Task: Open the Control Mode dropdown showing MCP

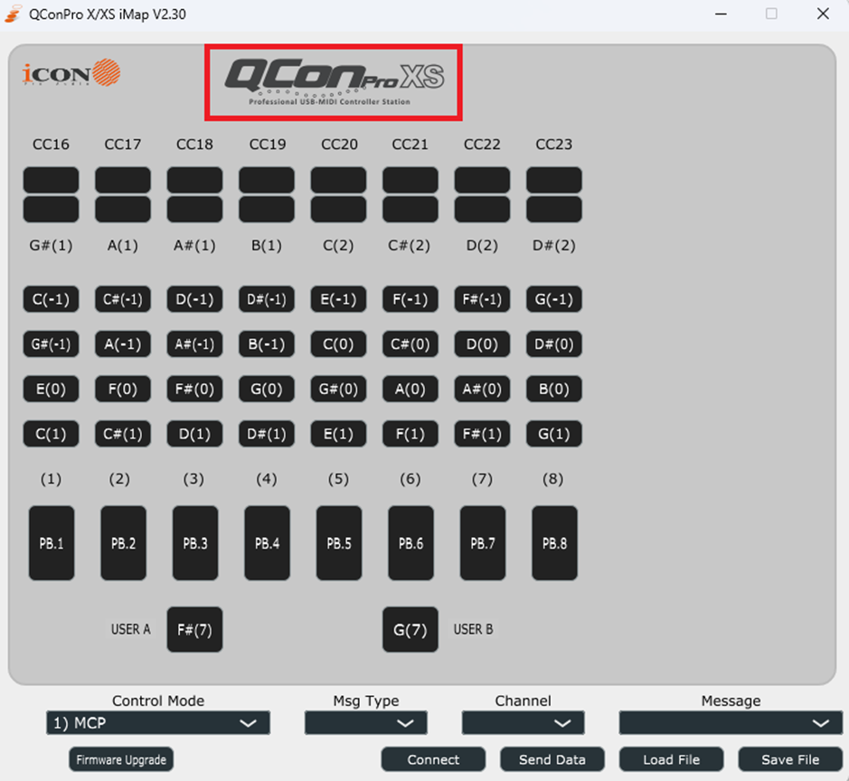Action: (158, 723)
